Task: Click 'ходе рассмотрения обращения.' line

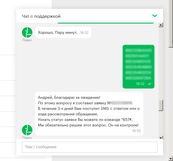Action: pyautogui.click(x=68, y=114)
